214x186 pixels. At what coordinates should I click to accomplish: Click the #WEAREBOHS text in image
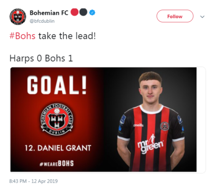[57, 164]
